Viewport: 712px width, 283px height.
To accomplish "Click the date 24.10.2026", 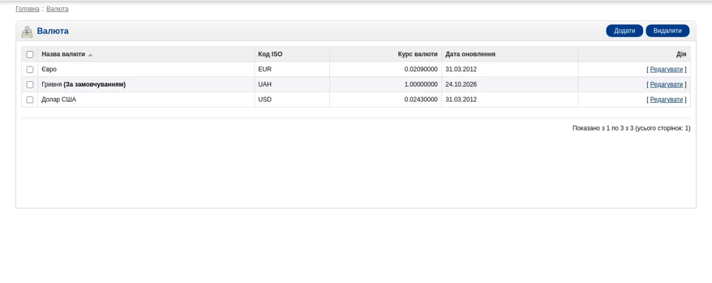I will pos(461,85).
